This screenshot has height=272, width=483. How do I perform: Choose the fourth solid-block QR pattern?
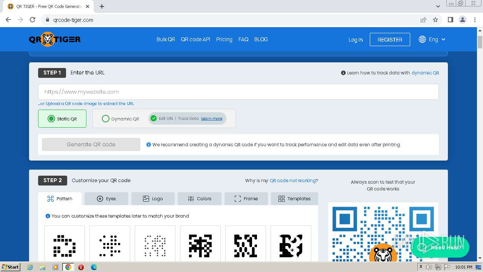click(x=200, y=244)
